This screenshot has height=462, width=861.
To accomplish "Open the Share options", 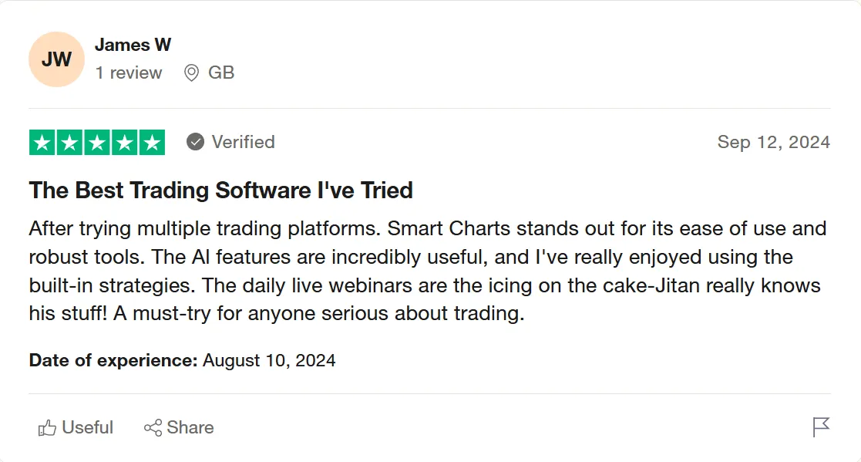I will 179,427.
